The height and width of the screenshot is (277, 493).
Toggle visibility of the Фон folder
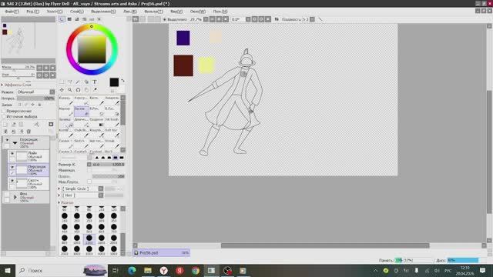(7, 195)
